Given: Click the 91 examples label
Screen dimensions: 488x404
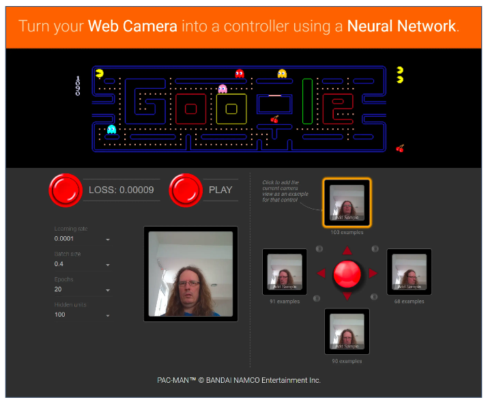Looking at the screenshot, I should point(285,302).
